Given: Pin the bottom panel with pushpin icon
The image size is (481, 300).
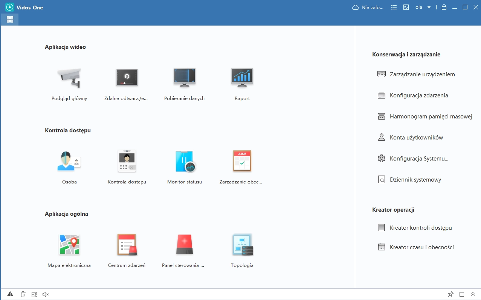Looking at the screenshot, I should point(450,294).
